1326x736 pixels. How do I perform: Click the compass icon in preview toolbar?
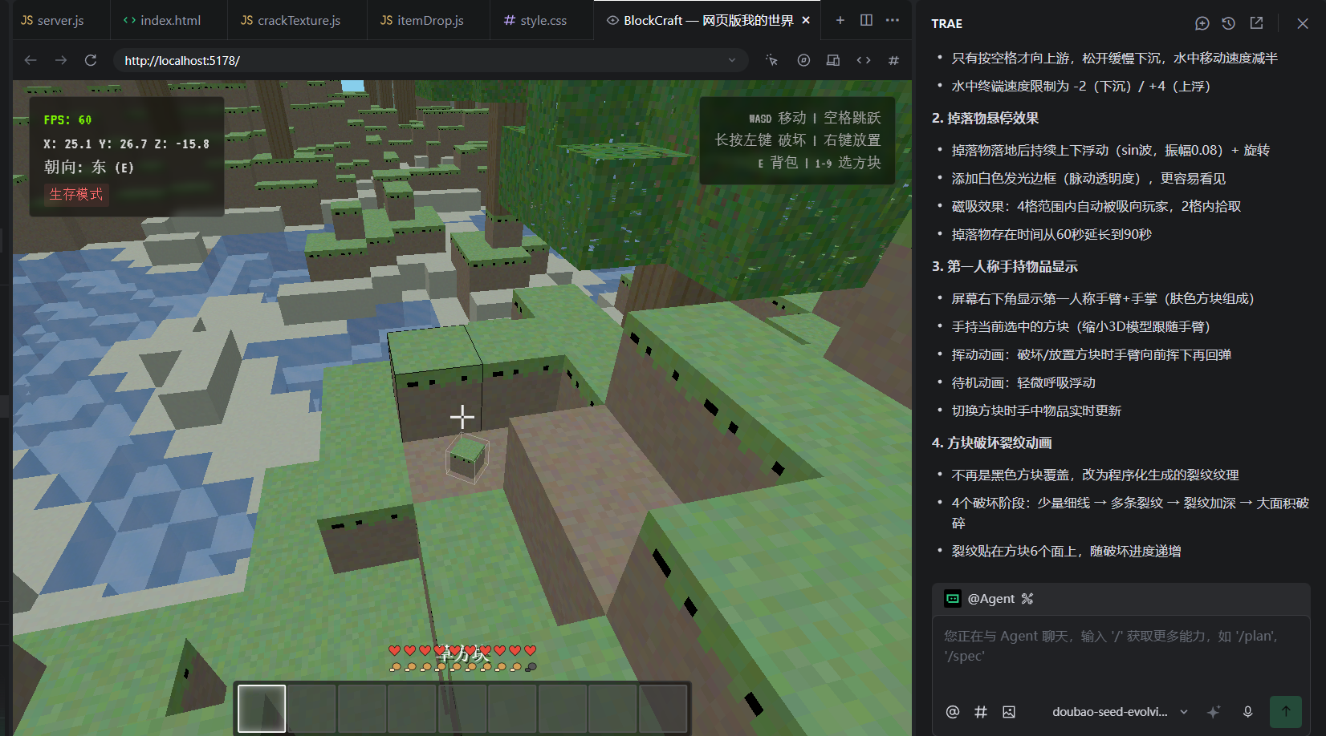click(x=803, y=60)
